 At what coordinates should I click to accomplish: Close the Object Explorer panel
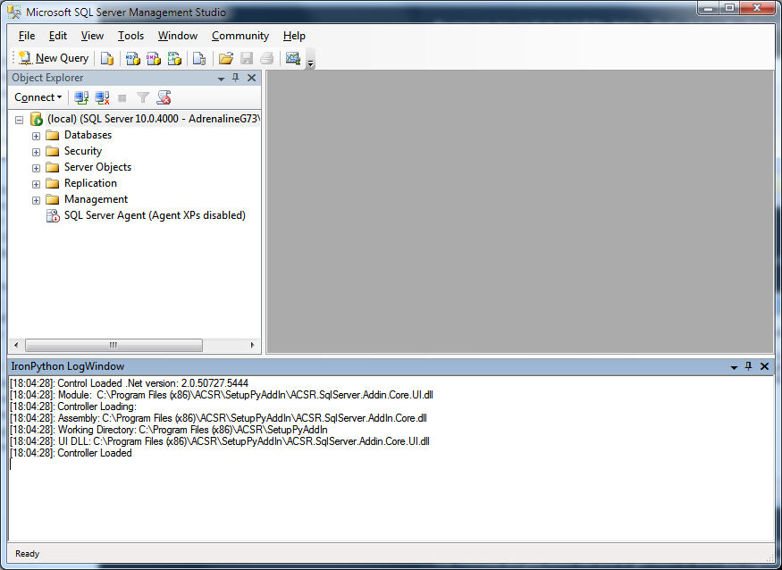[252, 78]
